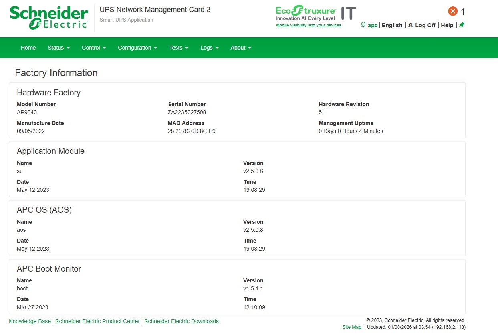Select the Hardware Revision value 5
Screen dimensions: 498x336
(x=320, y=112)
